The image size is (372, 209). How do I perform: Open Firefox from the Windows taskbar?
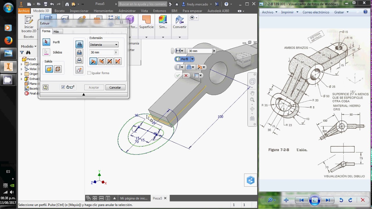(x=8, y=41)
